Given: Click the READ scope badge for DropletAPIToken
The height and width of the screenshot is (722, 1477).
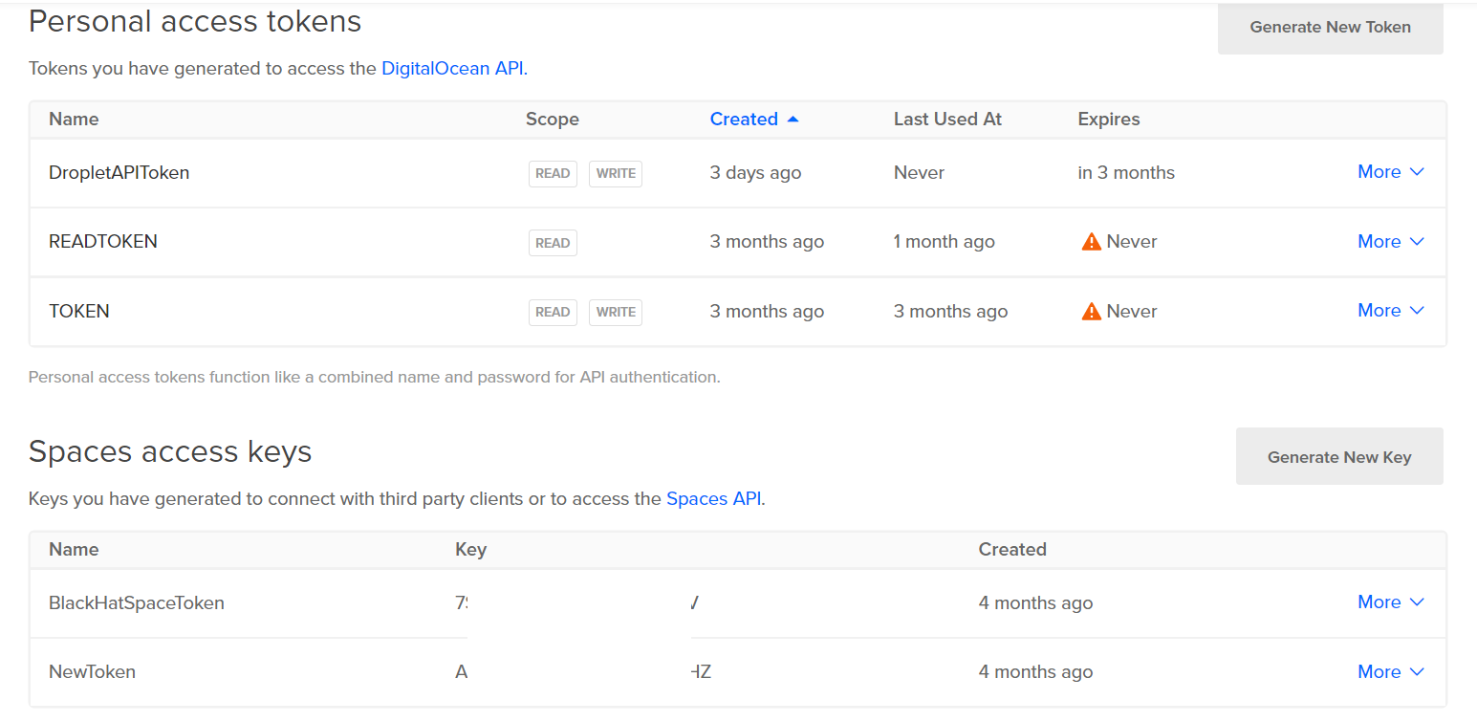Looking at the screenshot, I should [553, 174].
